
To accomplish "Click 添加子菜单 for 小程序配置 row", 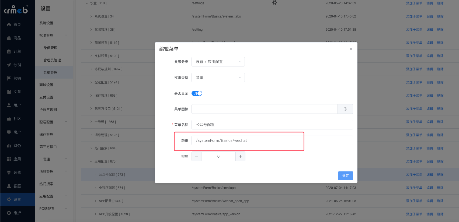I will click(414, 188).
